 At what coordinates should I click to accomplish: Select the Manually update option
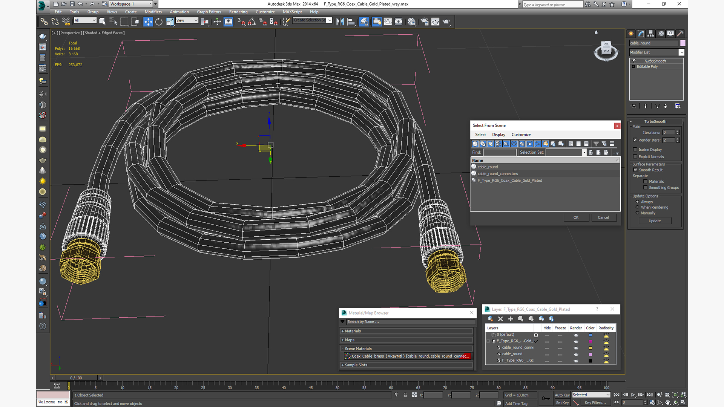tap(638, 213)
